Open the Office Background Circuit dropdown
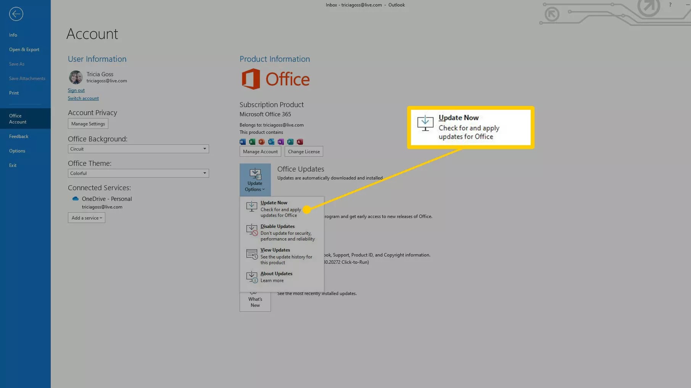This screenshot has height=388, width=691. point(139,149)
